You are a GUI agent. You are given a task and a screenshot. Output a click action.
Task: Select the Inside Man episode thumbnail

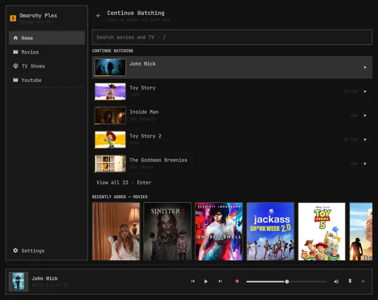coord(110,115)
